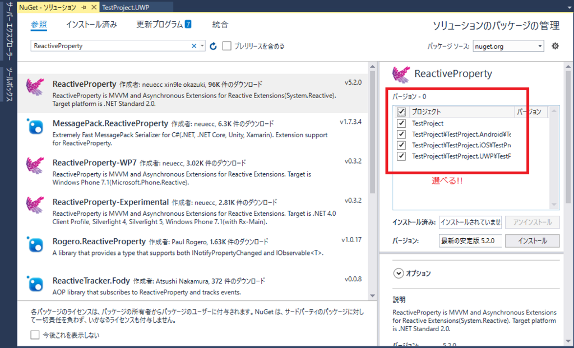
Task: Click the バージョン column header in project table
Action: coord(531,112)
